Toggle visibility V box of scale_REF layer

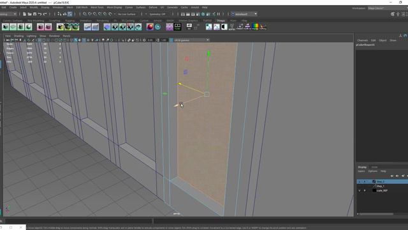360,190
